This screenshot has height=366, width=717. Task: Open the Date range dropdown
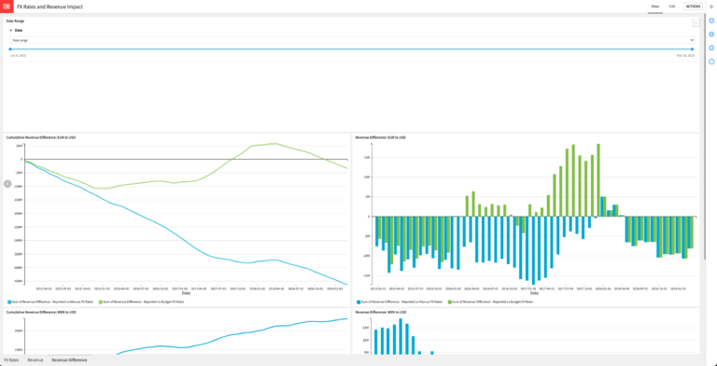pyautogui.click(x=352, y=40)
